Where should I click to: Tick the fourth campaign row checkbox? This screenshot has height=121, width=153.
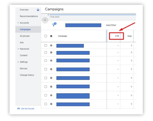point(46,69)
